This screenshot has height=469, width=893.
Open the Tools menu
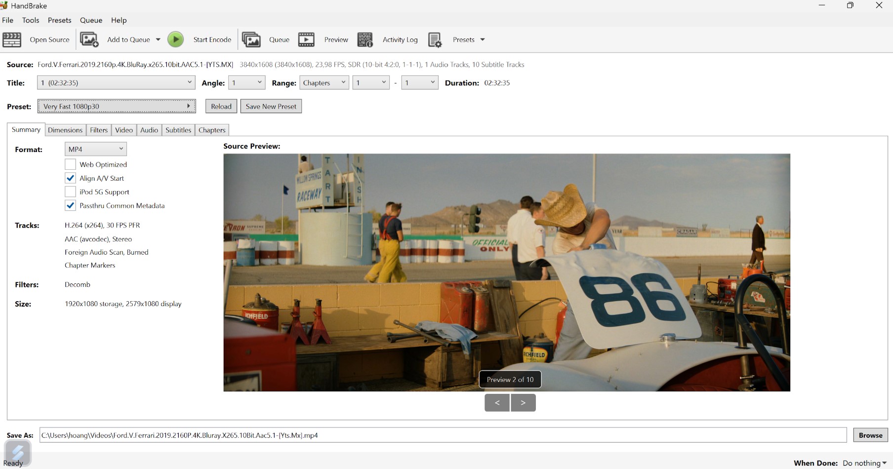tap(31, 20)
